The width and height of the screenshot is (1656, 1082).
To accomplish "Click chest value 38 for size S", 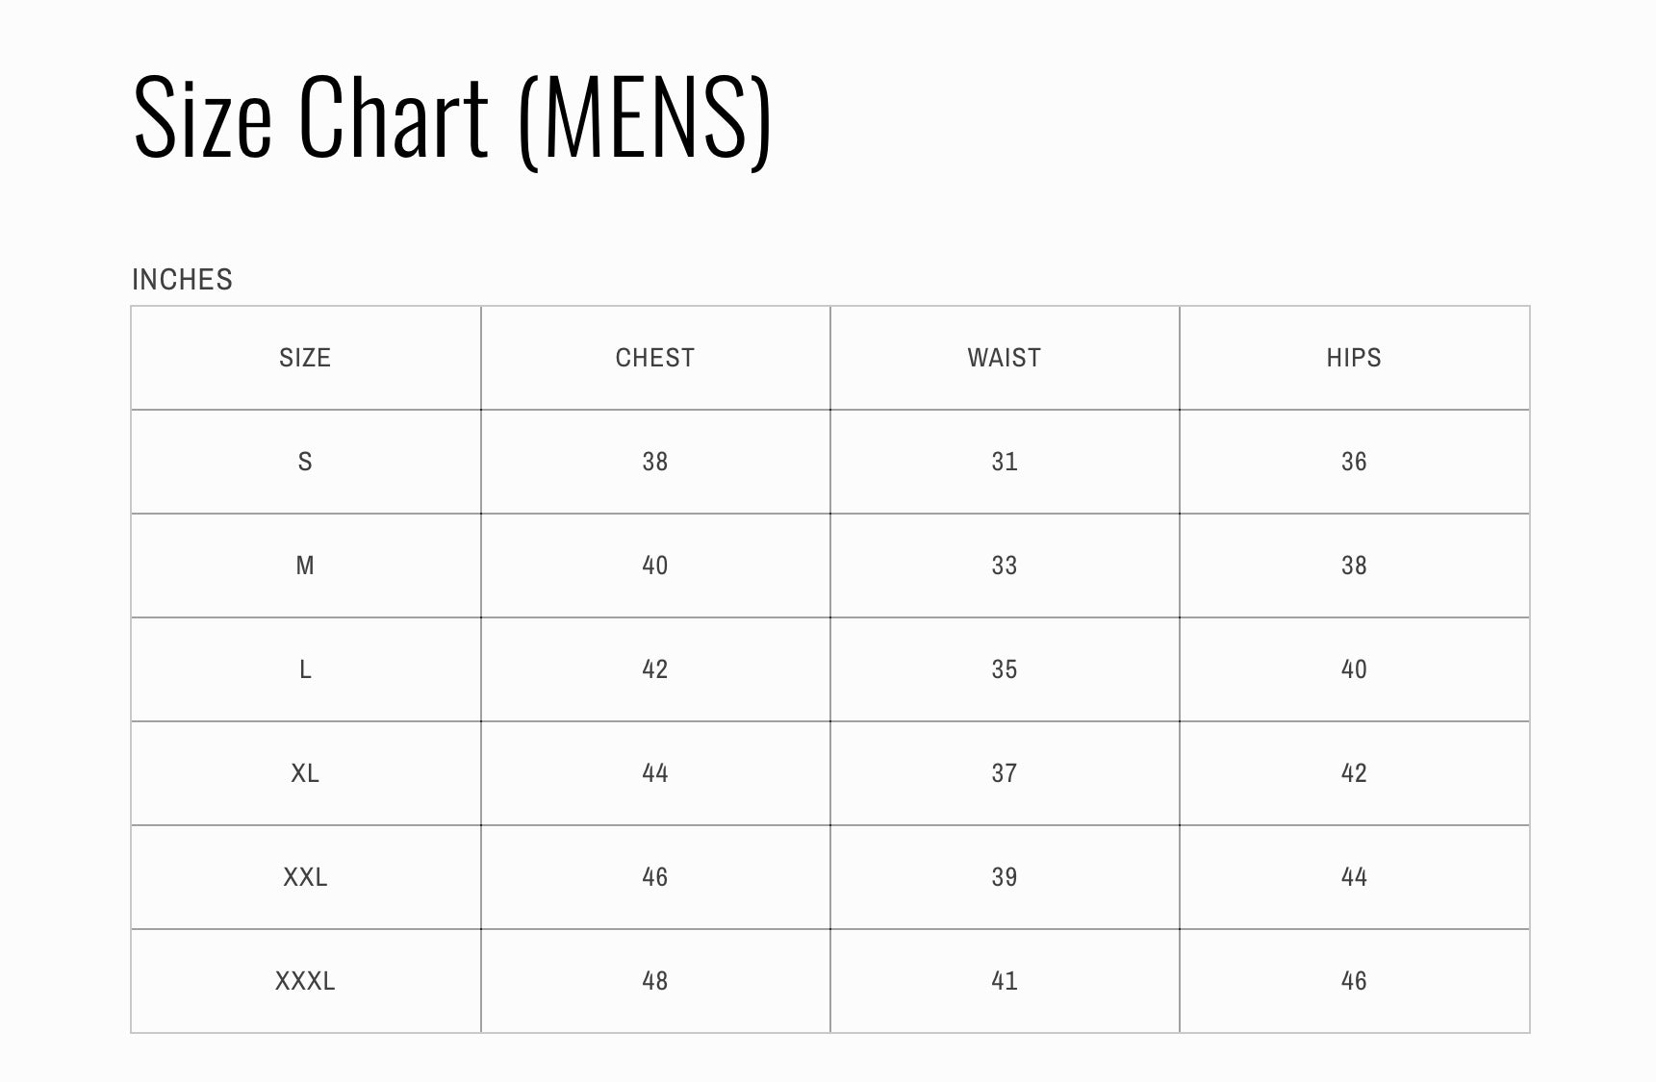I will click(654, 462).
